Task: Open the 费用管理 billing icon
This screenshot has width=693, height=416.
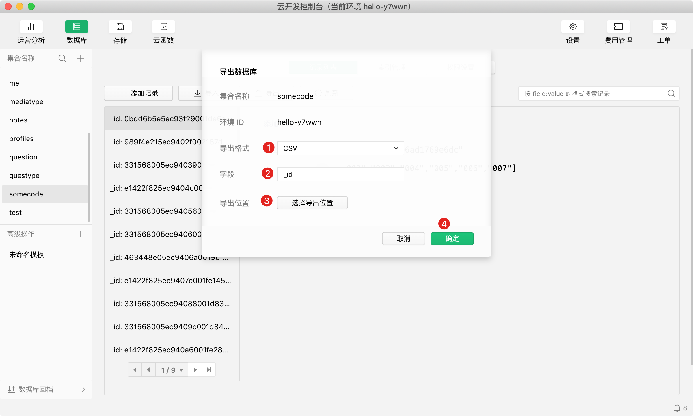Action: 618,27
